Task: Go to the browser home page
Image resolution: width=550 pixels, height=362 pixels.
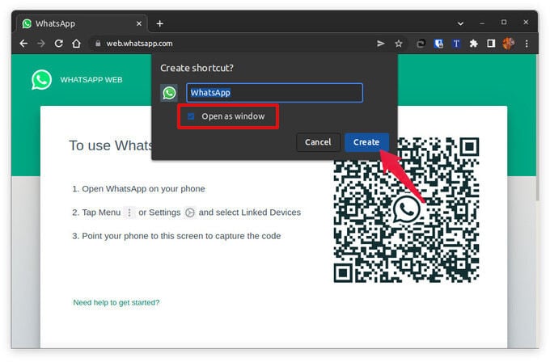Action: (x=76, y=44)
